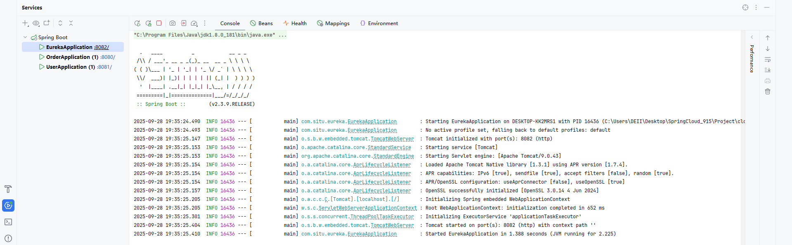Toggle soft-wrap in the console
Viewport: 792px width, 245px height.
tap(768, 59)
